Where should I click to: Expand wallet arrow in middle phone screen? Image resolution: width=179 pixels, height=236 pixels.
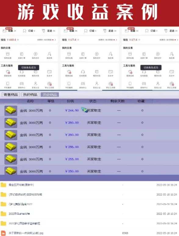116,40
